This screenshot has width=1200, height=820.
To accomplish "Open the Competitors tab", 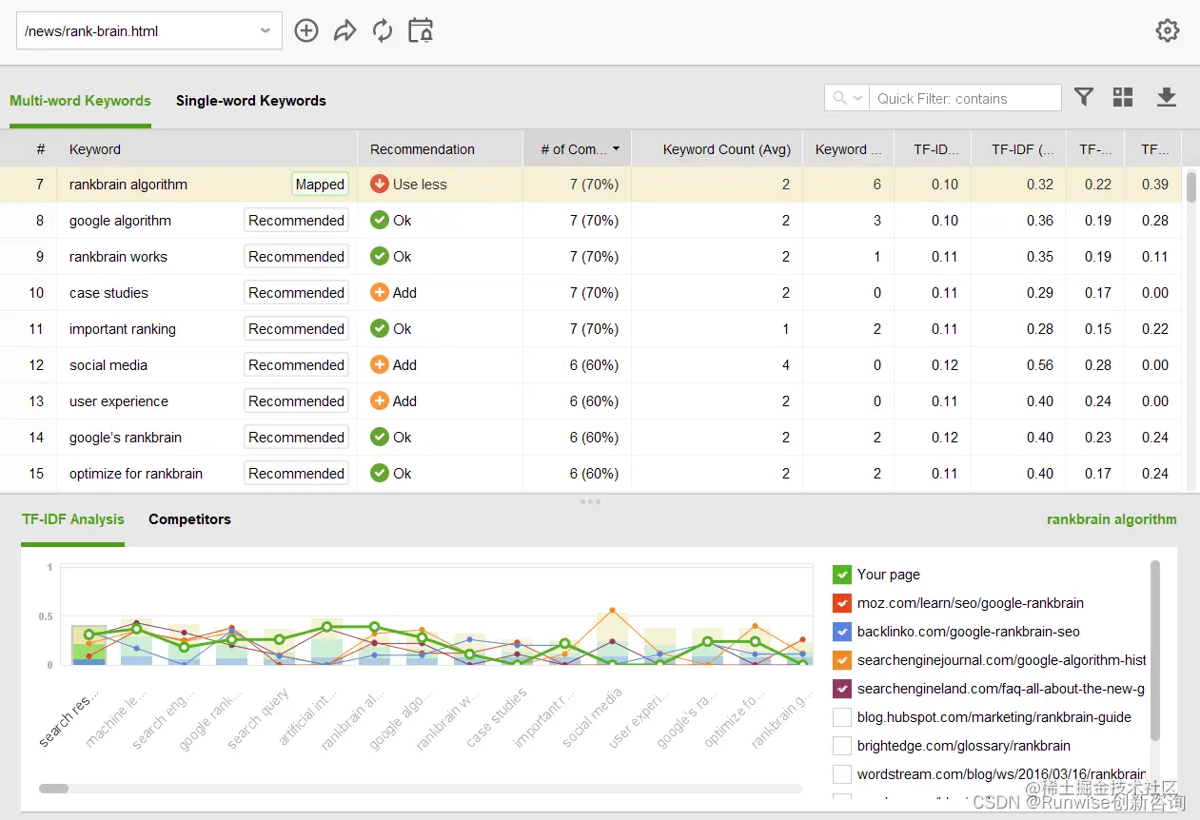I will click(189, 519).
